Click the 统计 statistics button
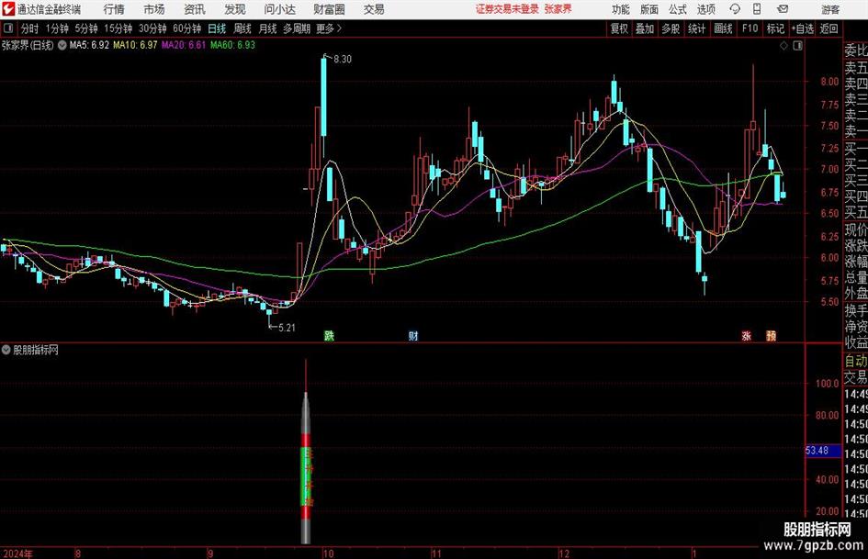The image size is (868, 559). [696, 28]
